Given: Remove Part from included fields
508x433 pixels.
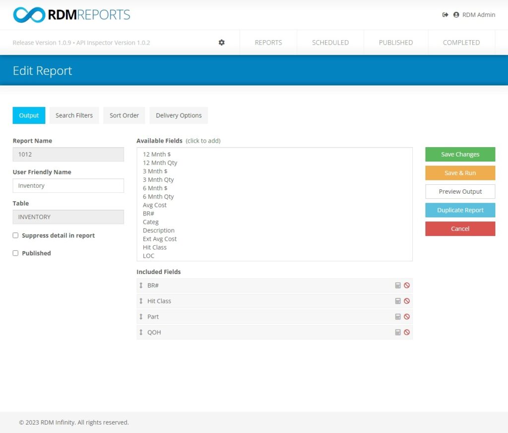Looking at the screenshot, I should click(x=407, y=317).
